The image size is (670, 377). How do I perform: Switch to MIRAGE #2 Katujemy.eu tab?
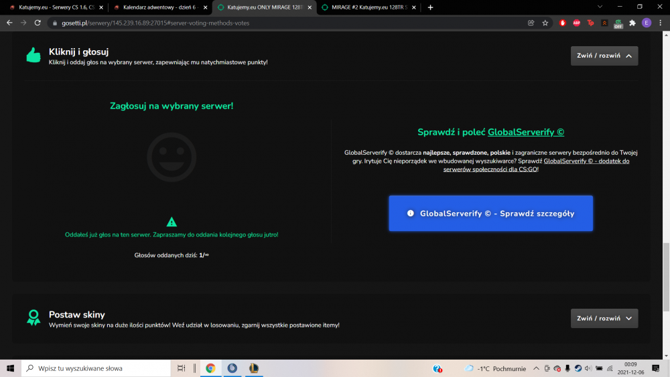(370, 7)
